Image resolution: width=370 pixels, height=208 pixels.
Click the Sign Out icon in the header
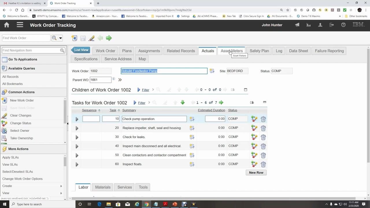click(x=332, y=25)
